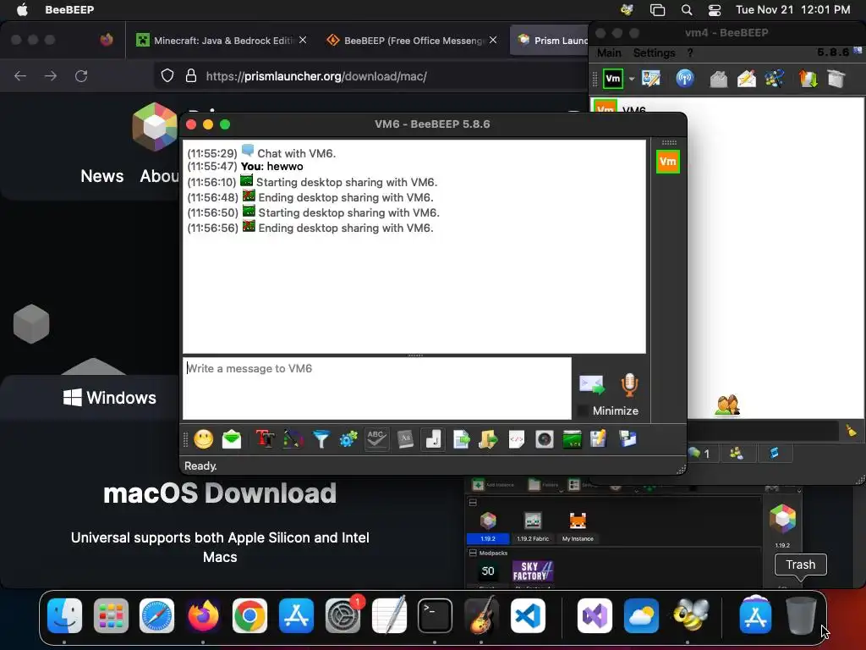Open the Trash in the Dock
The width and height of the screenshot is (866, 650).
click(x=801, y=615)
